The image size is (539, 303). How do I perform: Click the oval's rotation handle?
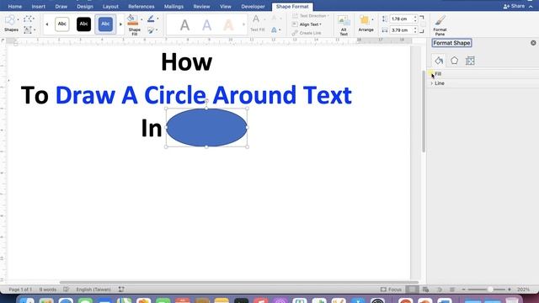click(x=206, y=101)
